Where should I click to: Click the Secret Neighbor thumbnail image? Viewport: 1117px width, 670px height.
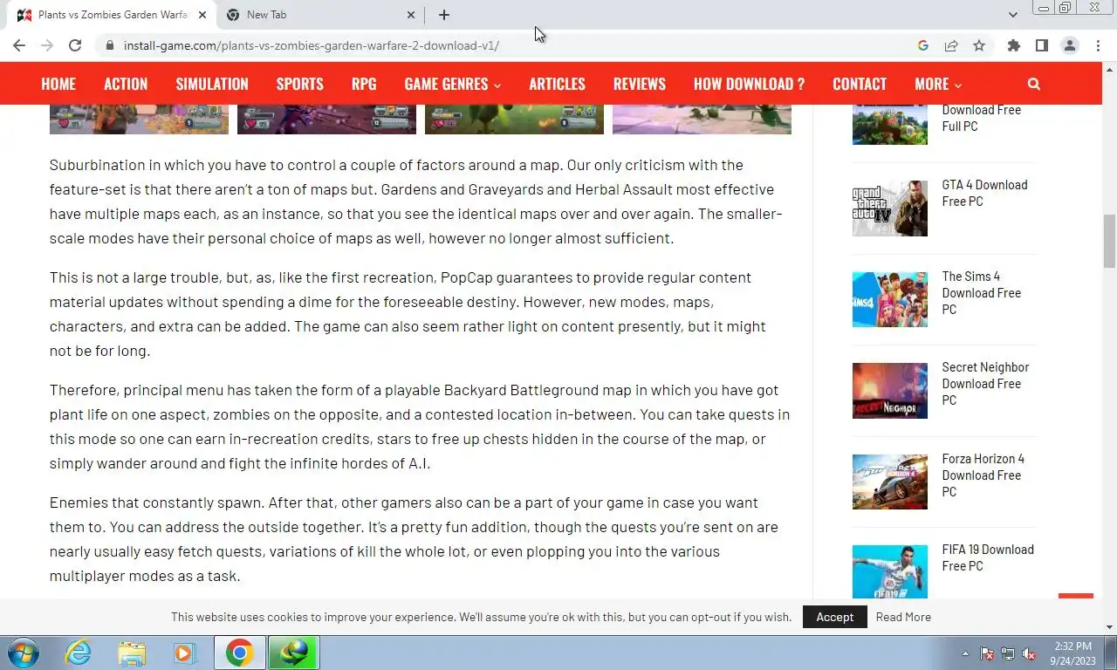(890, 391)
